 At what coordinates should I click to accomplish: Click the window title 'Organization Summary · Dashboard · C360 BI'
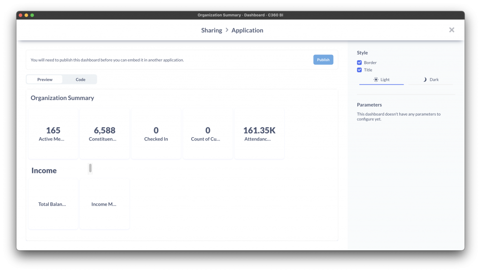[240, 15]
